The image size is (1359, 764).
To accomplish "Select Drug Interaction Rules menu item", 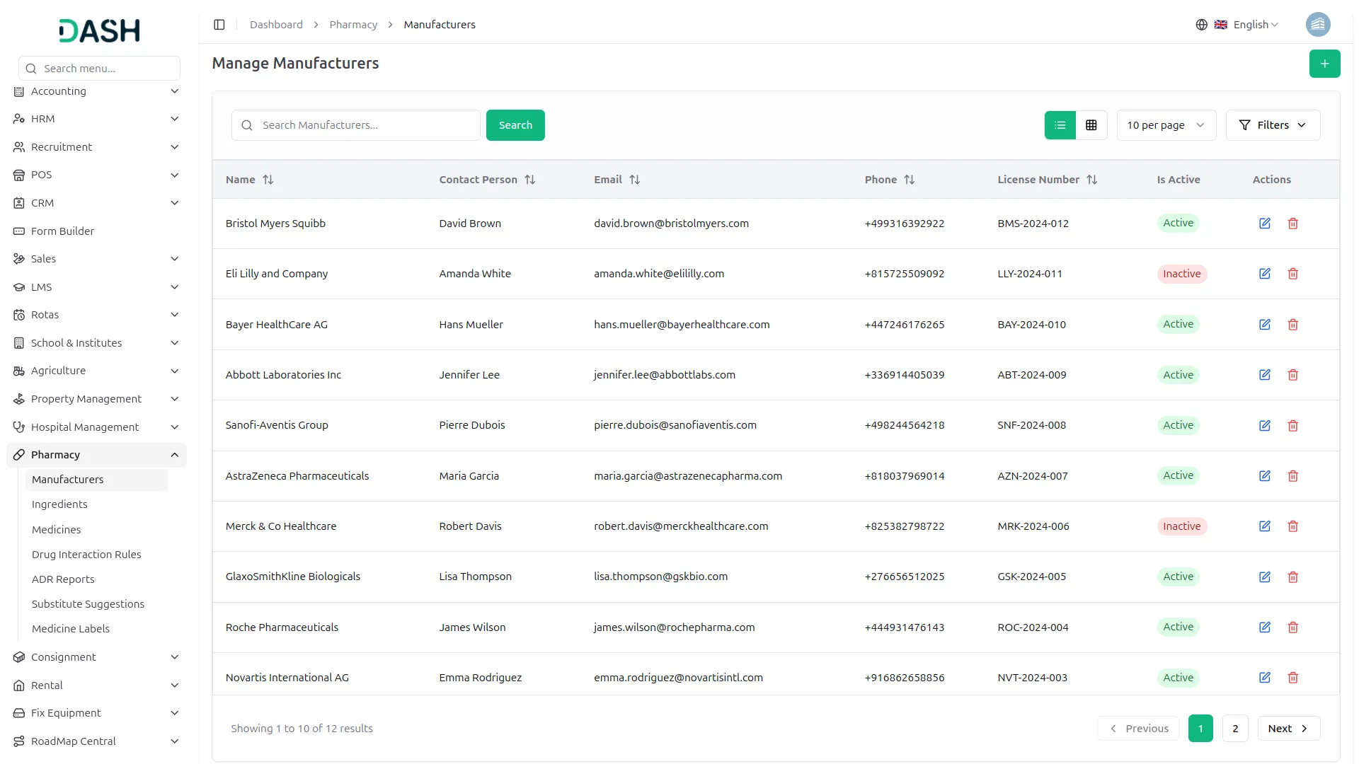I will 86,555.
